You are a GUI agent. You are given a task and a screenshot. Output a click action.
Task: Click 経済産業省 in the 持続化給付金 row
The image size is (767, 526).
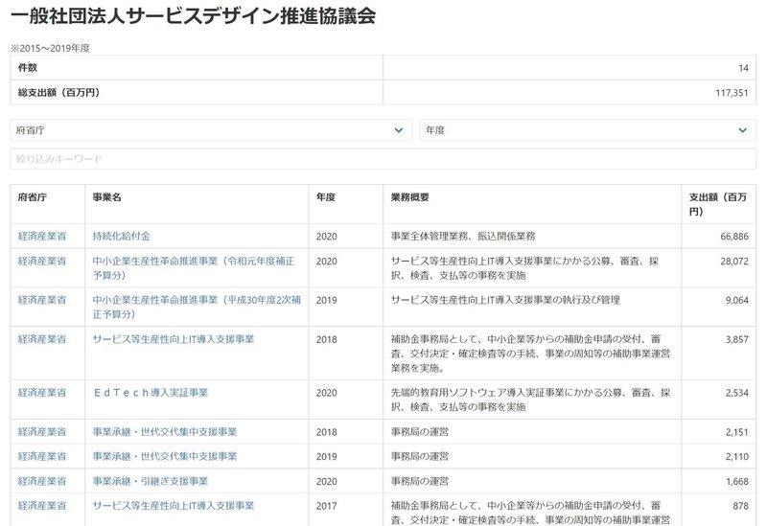point(42,236)
